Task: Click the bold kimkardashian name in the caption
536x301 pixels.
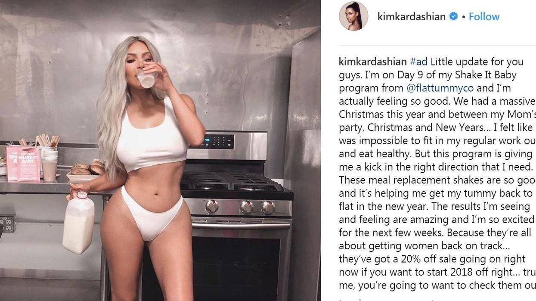Action: (x=373, y=62)
